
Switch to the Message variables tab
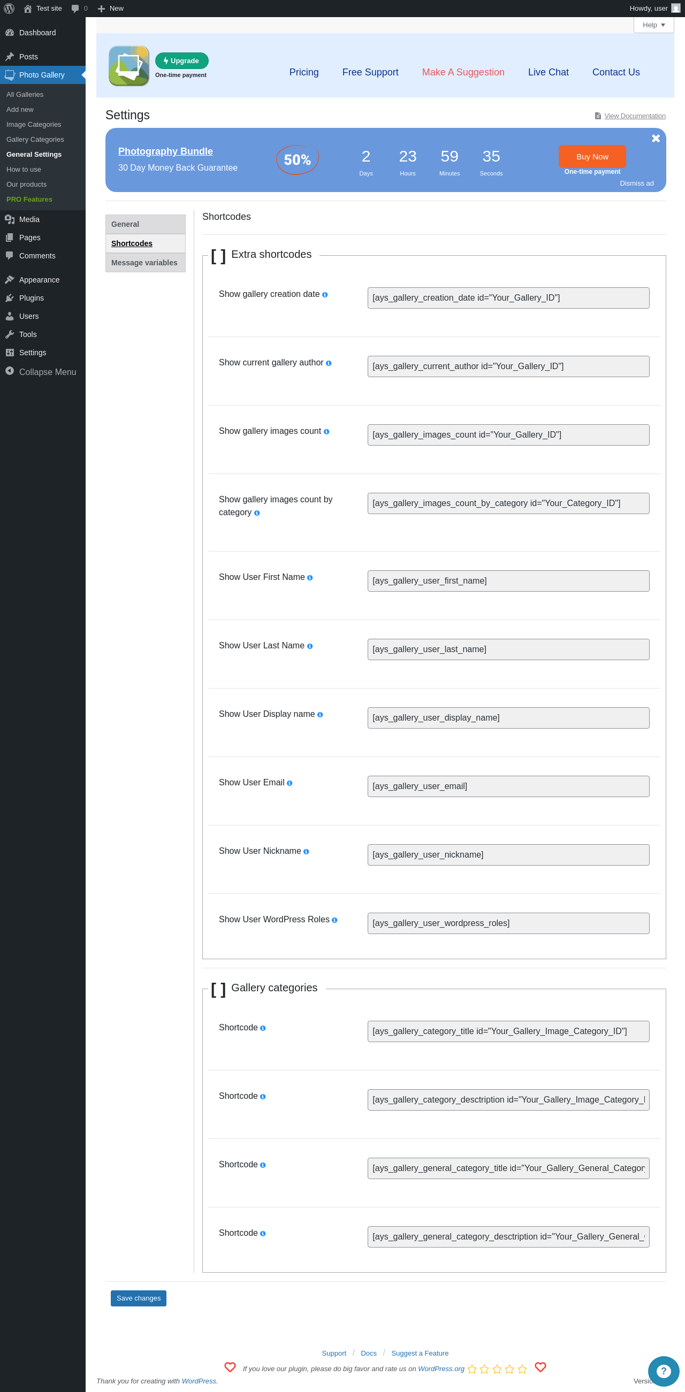coord(146,263)
